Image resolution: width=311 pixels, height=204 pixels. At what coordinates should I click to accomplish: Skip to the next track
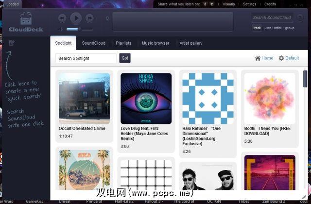click(x=89, y=18)
